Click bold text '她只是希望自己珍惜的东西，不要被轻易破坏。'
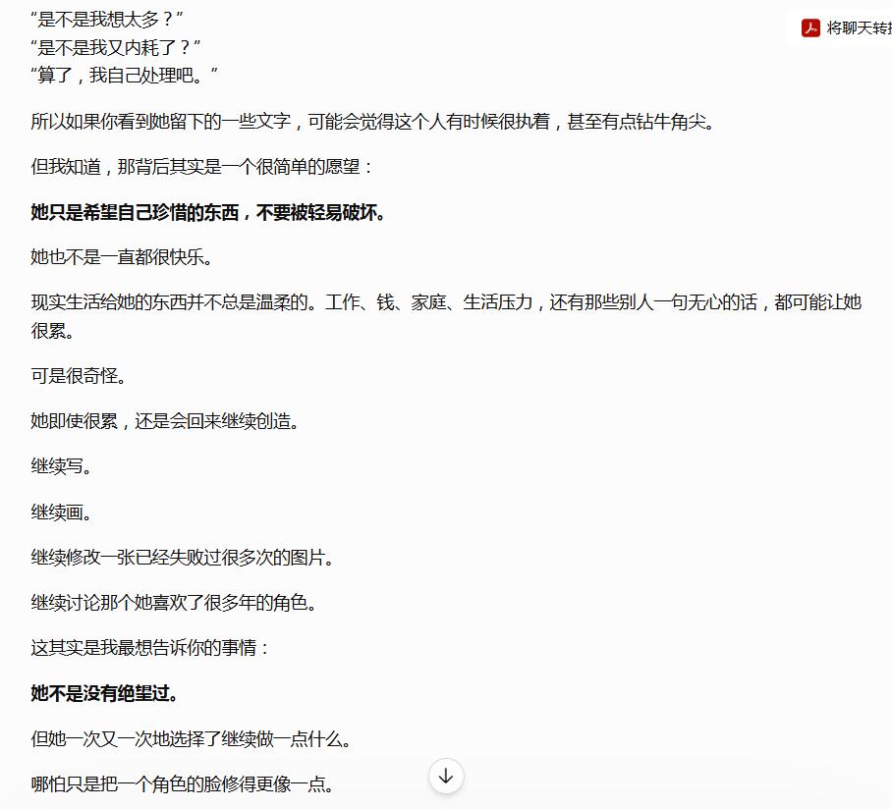The width and height of the screenshot is (892, 809). pos(209,213)
